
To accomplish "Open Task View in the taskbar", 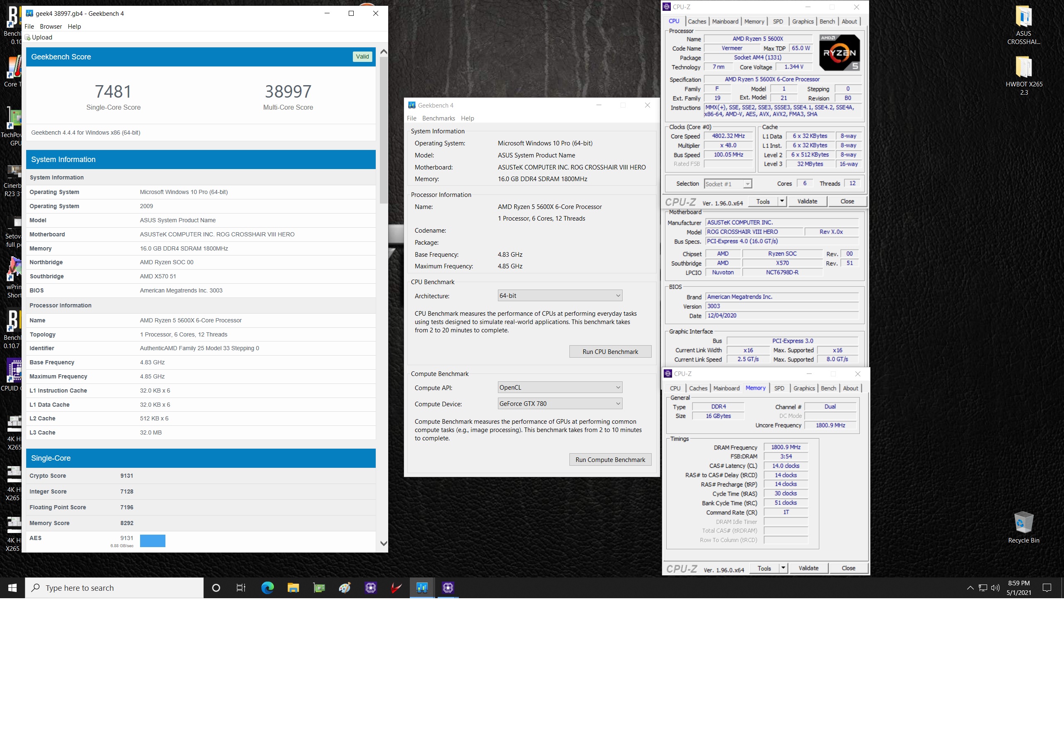I will pos(241,588).
